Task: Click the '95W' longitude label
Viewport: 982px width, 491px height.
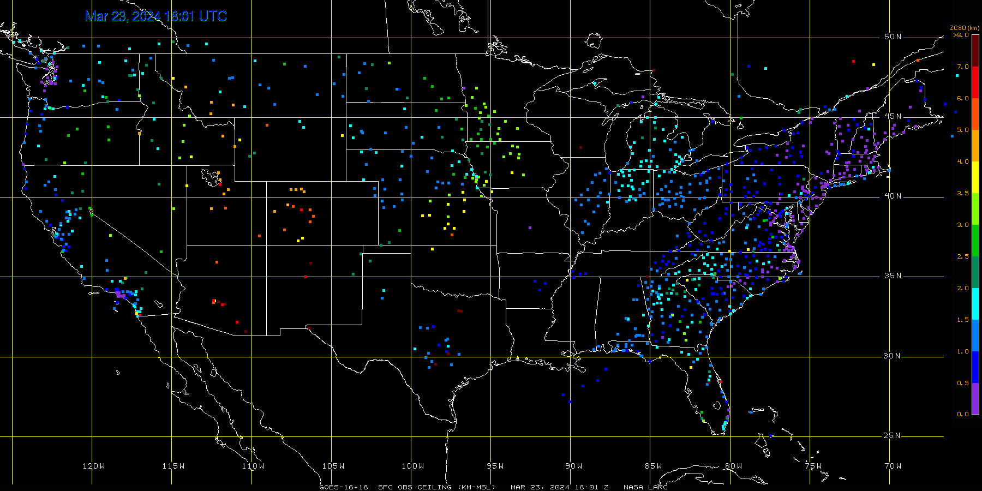Action: (x=495, y=466)
